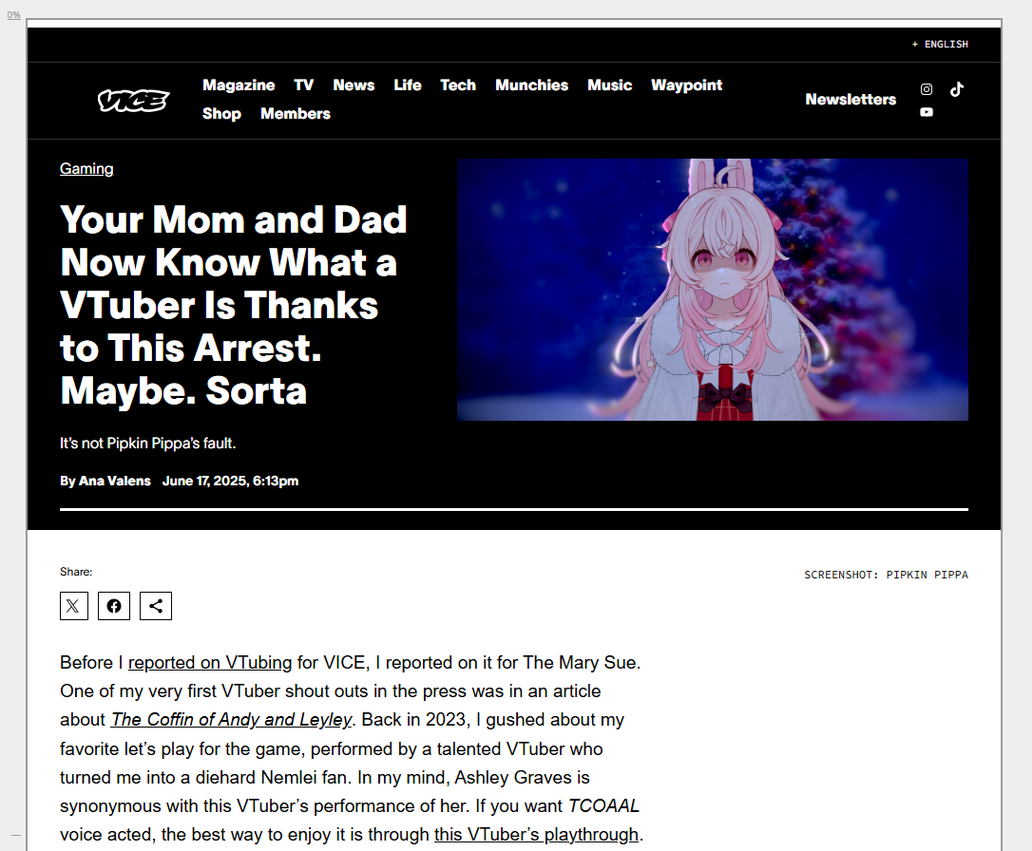This screenshot has height=851, width=1032.
Task: Open the Tech section
Action: pyautogui.click(x=458, y=85)
